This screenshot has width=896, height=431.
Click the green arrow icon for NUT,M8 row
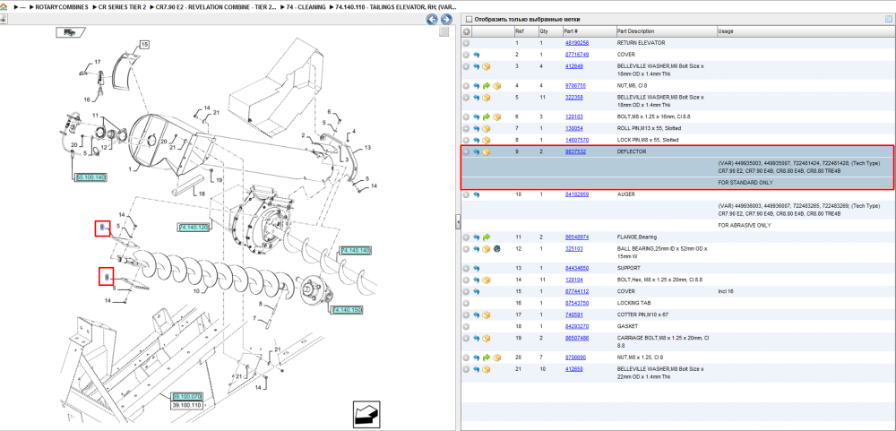tap(487, 358)
